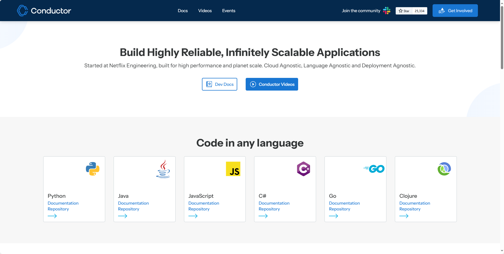Click the 'Started at Netflix Engineering' subtitle

point(250,65)
